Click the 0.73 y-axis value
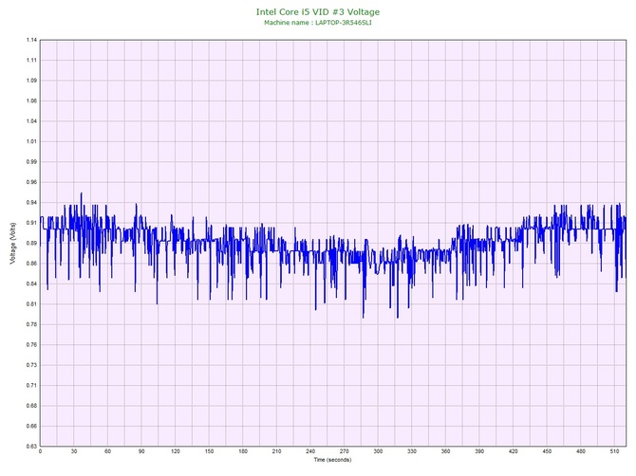Viewport: 636px width, 476px height. (31, 365)
